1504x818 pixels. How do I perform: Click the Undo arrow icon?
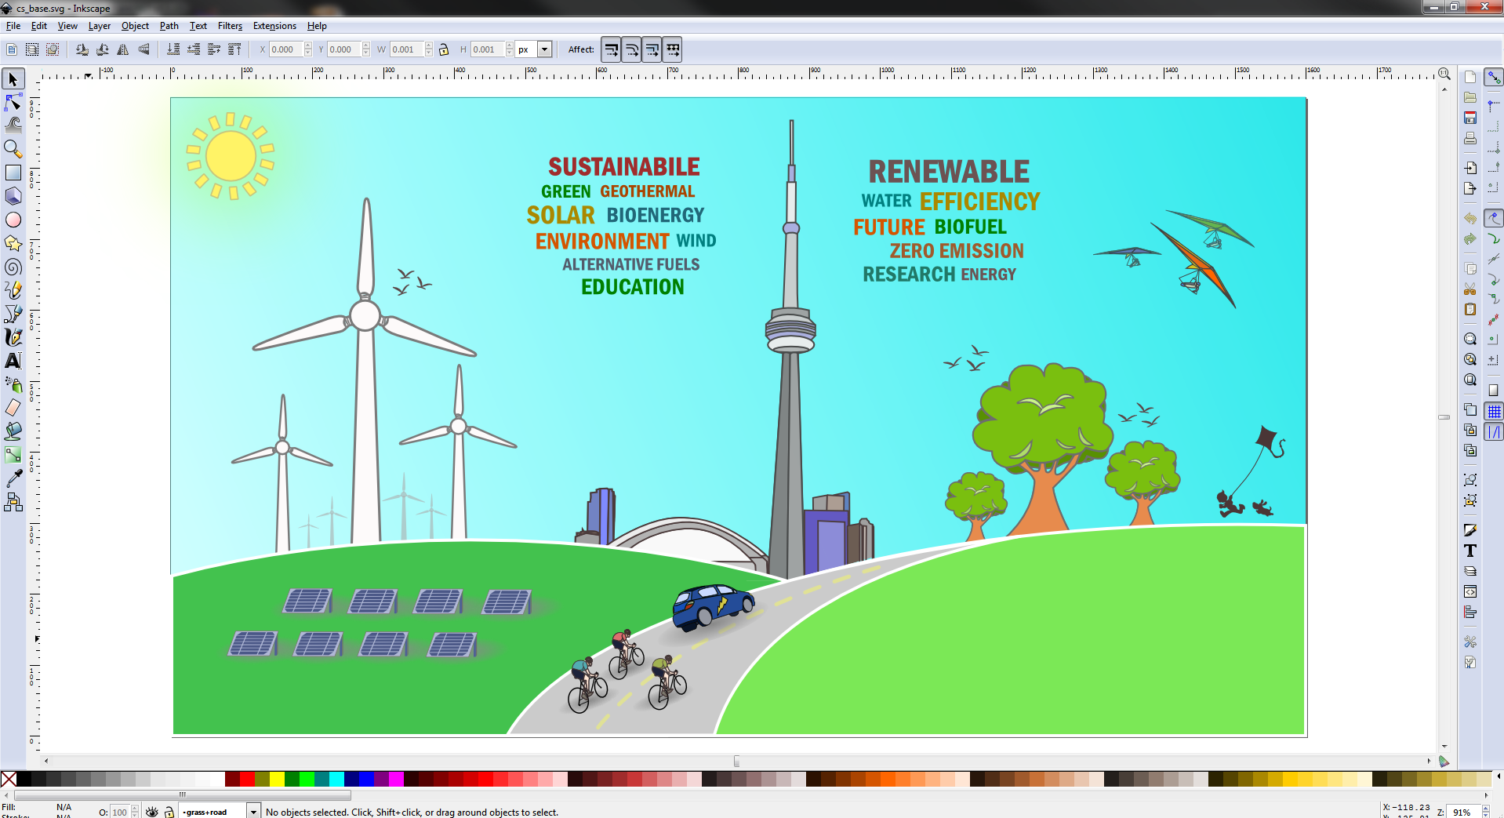point(1470,218)
